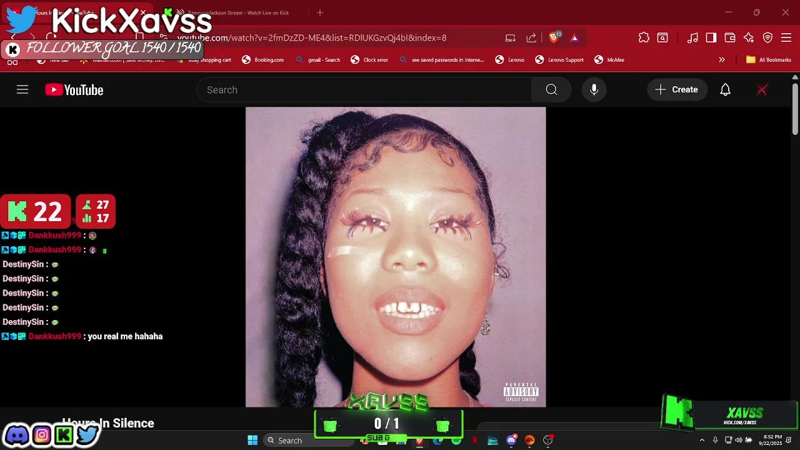Open OBS Studio from the taskbar
Screen dimensions: 800x450
pyautogui.click(x=548, y=440)
